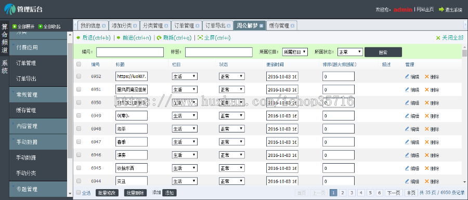Click the edit pencil icon for row 6949
This screenshot has width=468, height=200.
pyautogui.click(x=407, y=116)
